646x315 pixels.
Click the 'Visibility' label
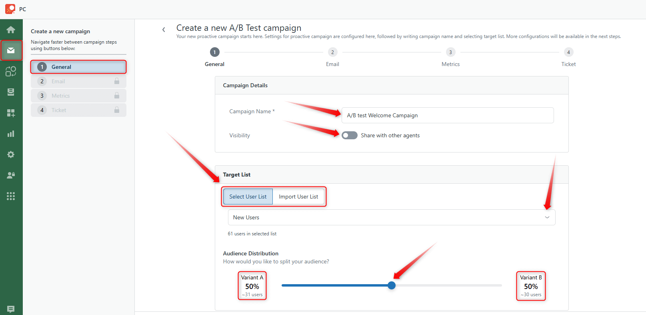pyautogui.click(x=240, y=135)
